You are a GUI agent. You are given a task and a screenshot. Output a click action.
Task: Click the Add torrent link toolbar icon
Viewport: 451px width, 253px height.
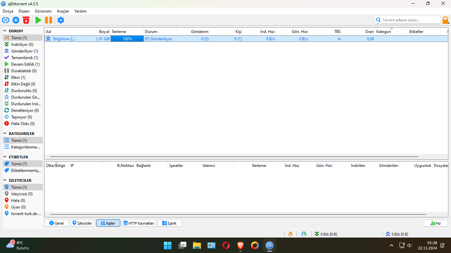tap(5, 20)
